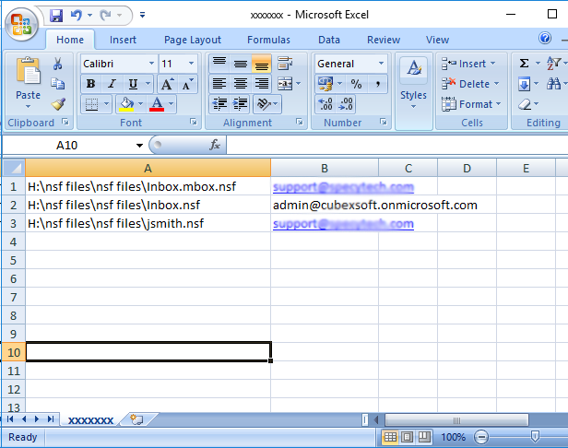
Task: Insert function with fx button
Action: click(x=215, y=145)
